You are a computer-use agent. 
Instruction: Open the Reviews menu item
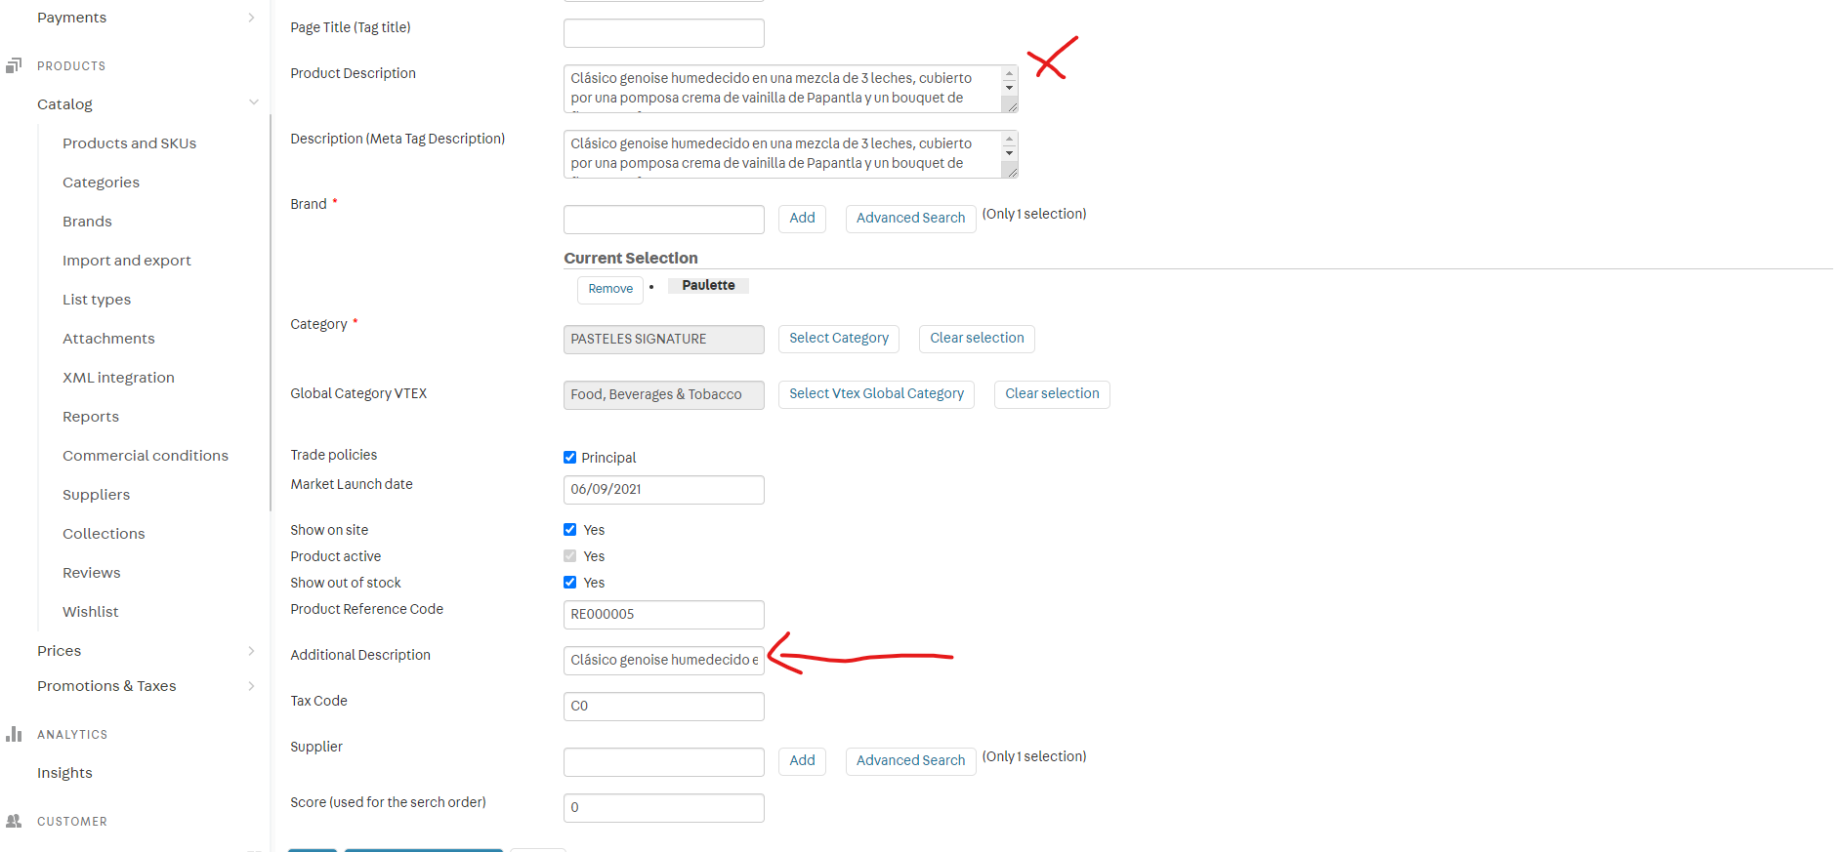pos(91,572)
